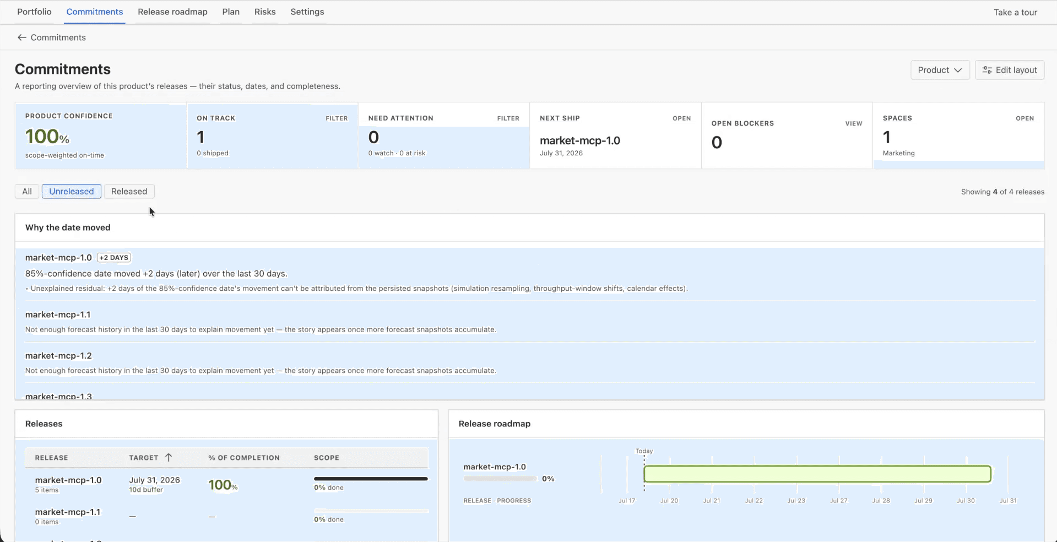This screenshot has height=542, width=1057.
Task: Toggle the Unreleased filter
Action: [x=72, y=191]
